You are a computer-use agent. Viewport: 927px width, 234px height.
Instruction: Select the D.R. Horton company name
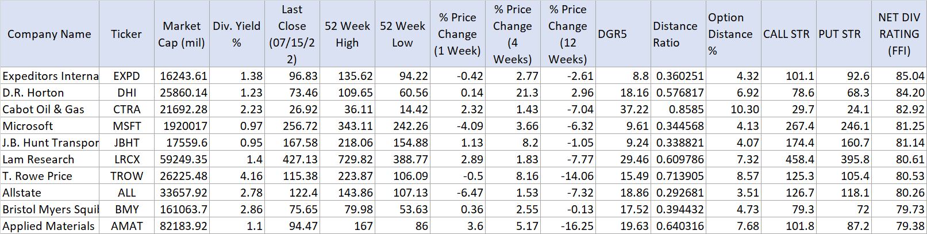(33, 93)
